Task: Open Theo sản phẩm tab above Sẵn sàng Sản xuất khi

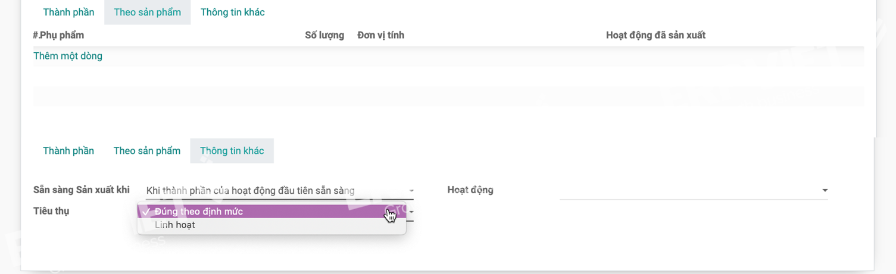Action: tap(147, 150)
